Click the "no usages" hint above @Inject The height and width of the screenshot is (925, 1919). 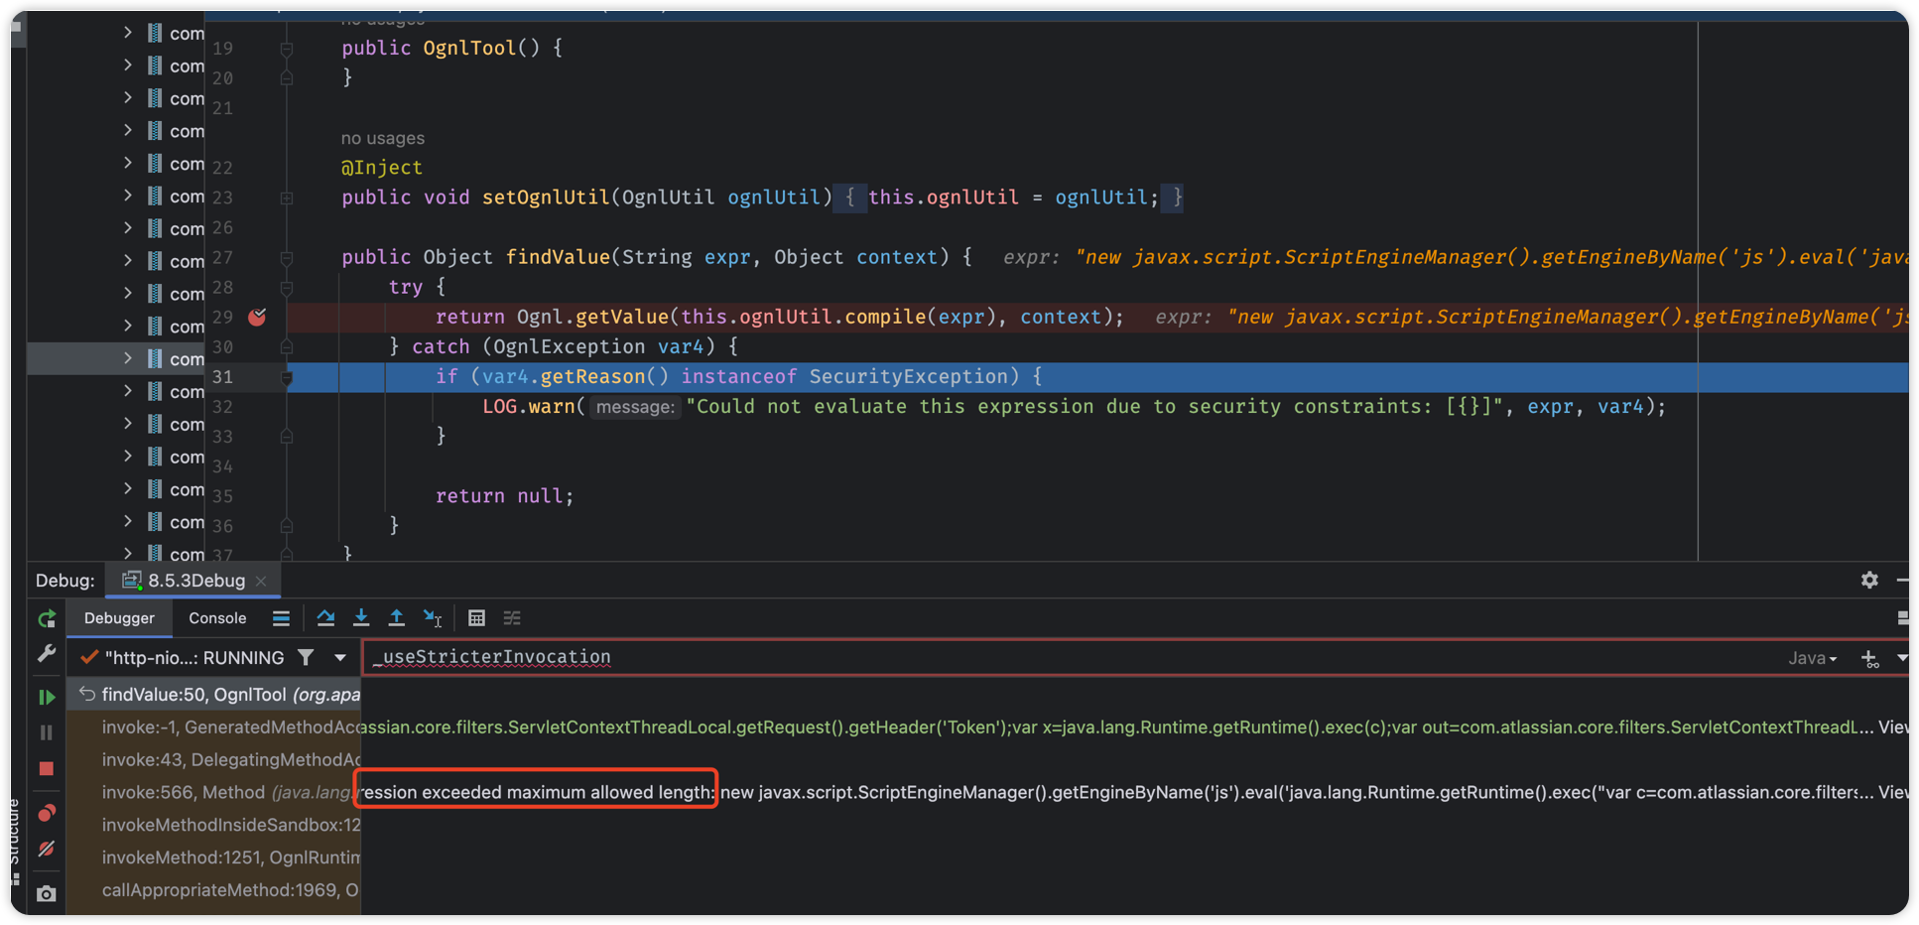[382, 138]
